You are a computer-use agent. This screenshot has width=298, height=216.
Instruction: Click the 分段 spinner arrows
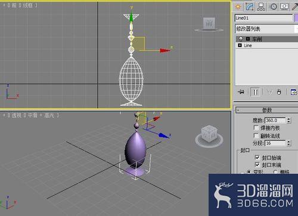(x=288, y=143)
